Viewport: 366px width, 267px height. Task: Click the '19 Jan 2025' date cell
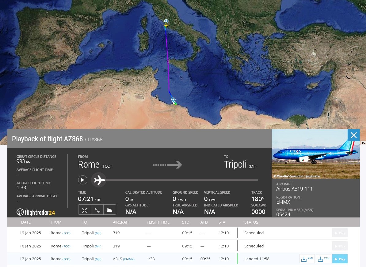(30, 233)
